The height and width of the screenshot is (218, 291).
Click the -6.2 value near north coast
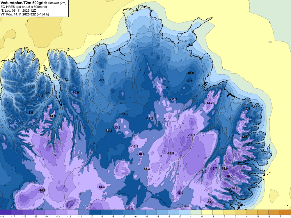click(190, 45)
